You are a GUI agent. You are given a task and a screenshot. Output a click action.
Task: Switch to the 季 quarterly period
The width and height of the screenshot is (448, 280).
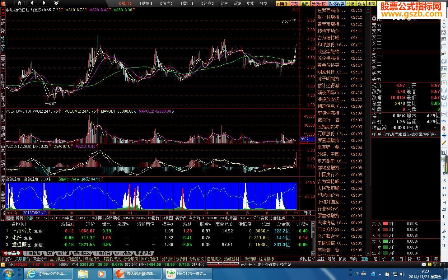[444, 238]
